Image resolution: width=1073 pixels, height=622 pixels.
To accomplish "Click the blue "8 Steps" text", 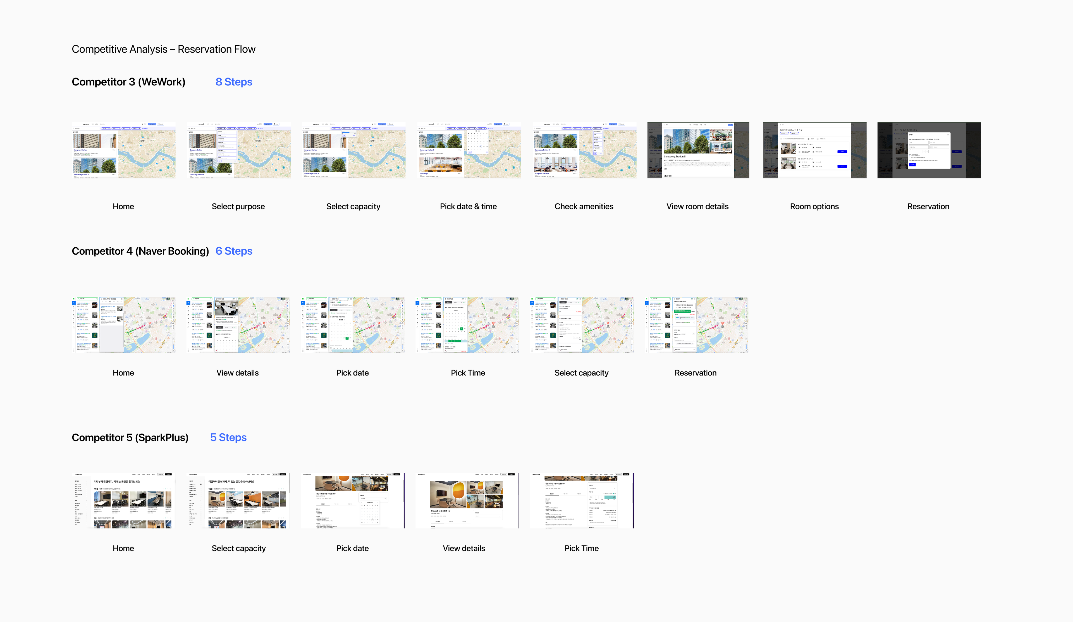I will pos(234,82).
